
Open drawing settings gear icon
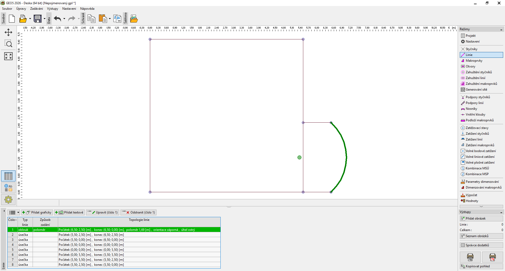[x=8, y=200]
